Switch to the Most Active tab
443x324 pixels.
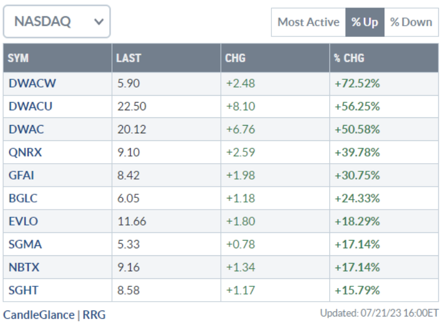(308, 22)
